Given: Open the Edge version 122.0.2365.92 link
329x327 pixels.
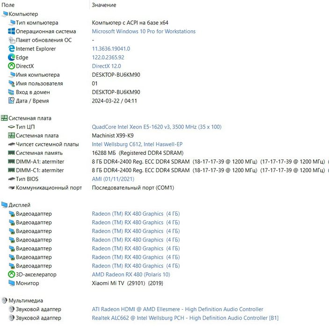Looking at the screenshot, I should [x=108, y=57].
